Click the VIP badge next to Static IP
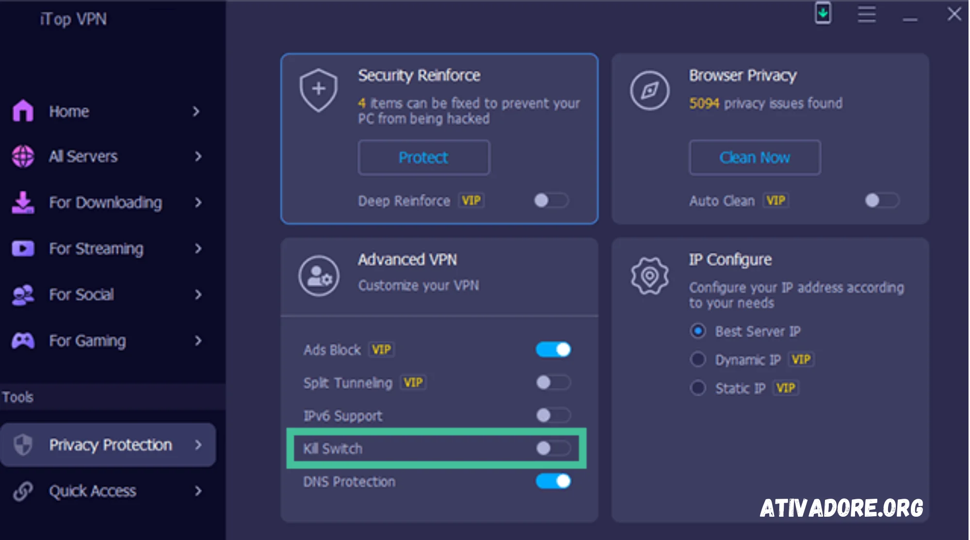This screenshot has height=540, width=970. (785, 388)
